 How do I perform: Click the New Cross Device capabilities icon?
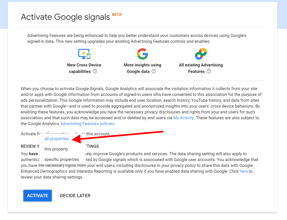pos(84,54)
